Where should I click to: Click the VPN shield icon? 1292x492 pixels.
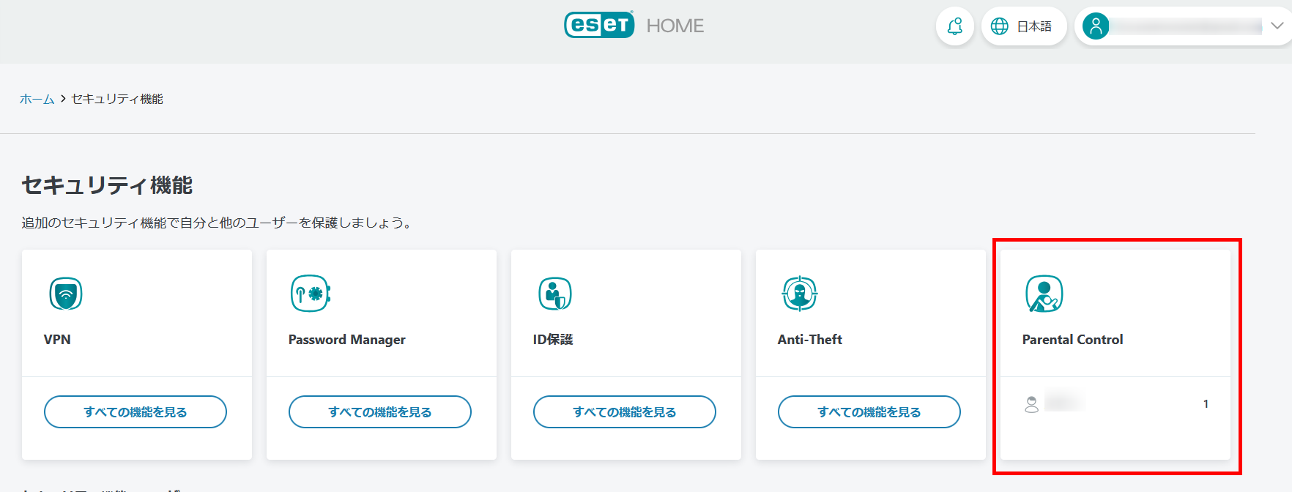coord(66,294)
